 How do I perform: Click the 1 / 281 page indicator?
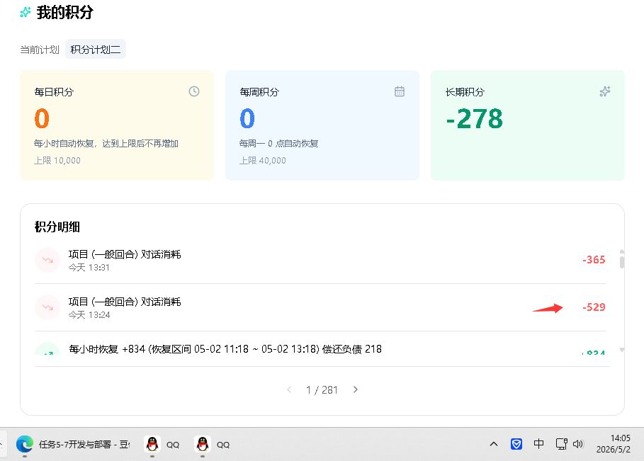click(322, 390)
